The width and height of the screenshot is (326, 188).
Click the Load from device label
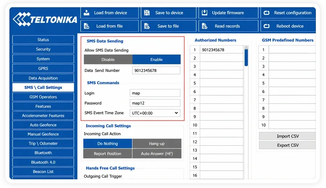110,13
